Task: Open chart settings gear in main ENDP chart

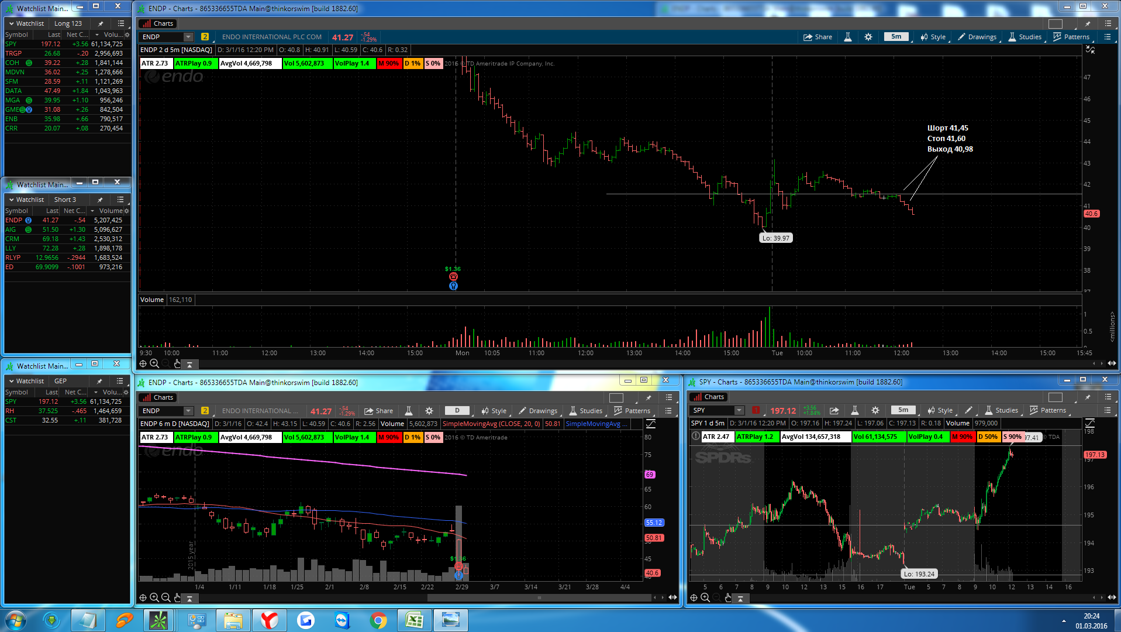Action: tap(868, 37)
